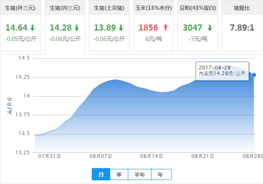
Task: Switch to the 猪粮比 tab
Action: pos(242,25)
